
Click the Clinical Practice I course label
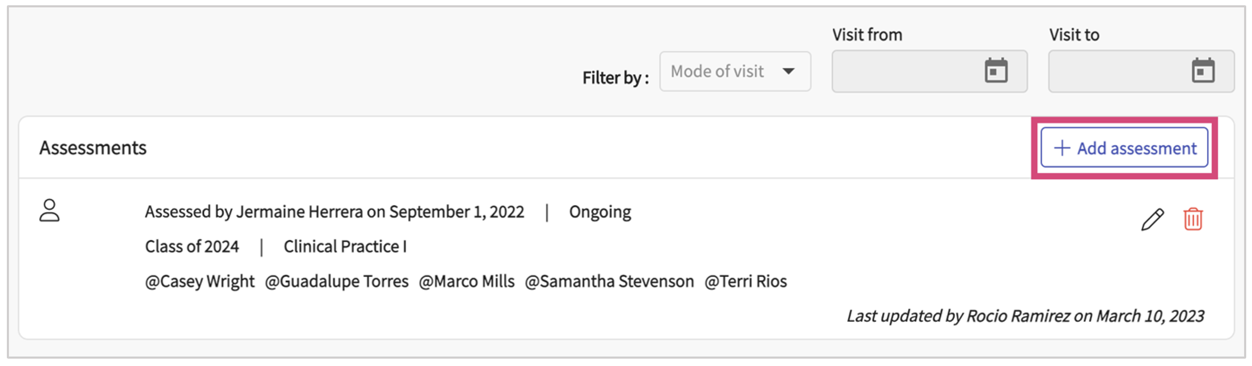pos(345,246)
